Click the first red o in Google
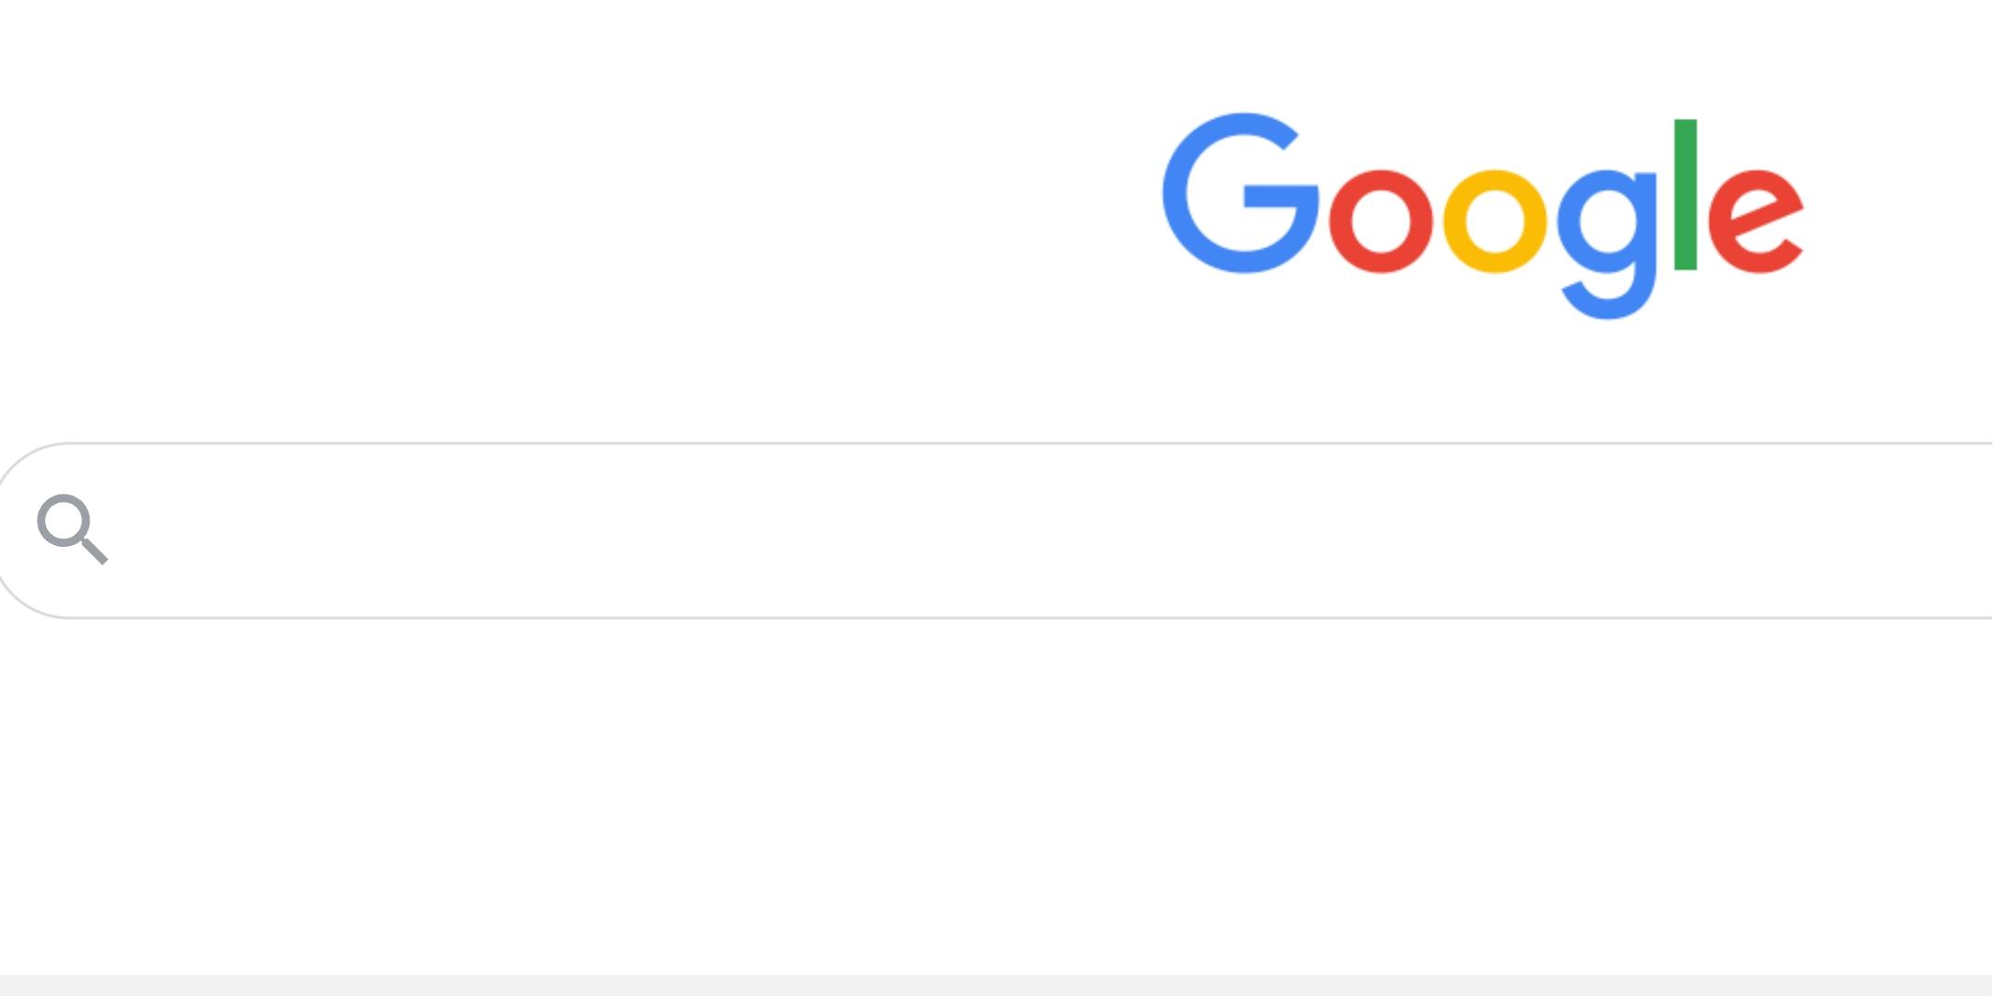The image size is (1993, 996). (x=1380, y=221)
